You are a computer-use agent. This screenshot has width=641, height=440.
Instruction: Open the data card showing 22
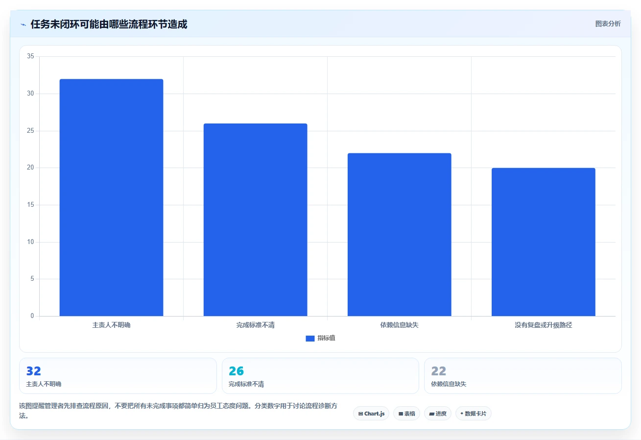522,376
